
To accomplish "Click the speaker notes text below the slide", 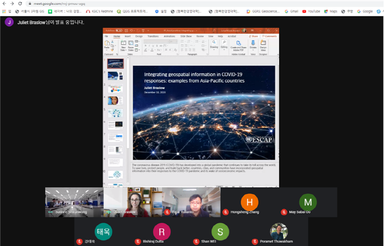I will coord(204,168).
